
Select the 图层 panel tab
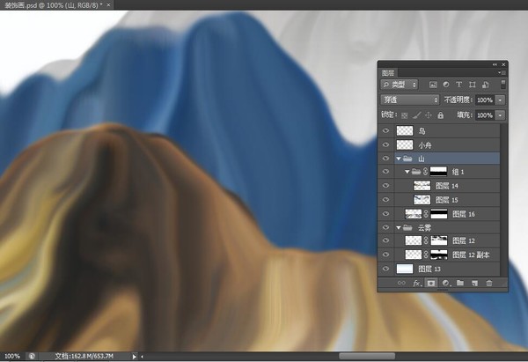pyautogui.click(x=388, y=73)
